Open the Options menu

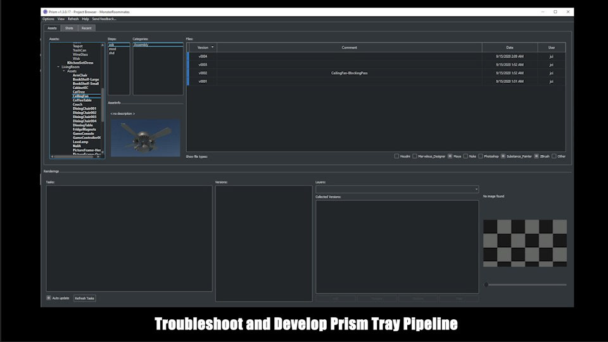pos(49,19)
